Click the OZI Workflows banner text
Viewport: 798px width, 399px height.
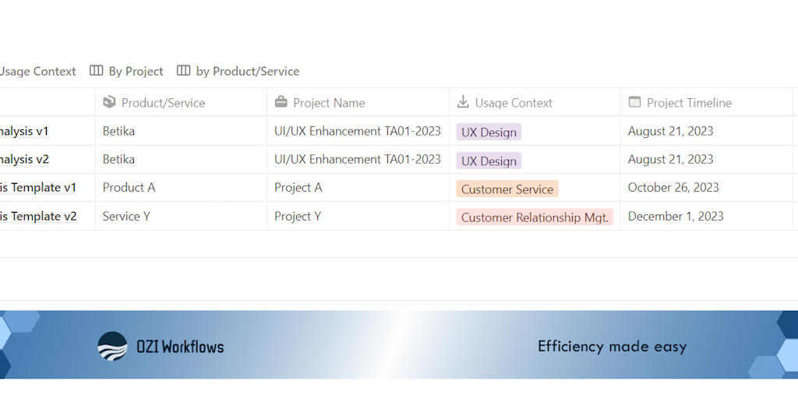pyautogui.click(x=180, y=347)
